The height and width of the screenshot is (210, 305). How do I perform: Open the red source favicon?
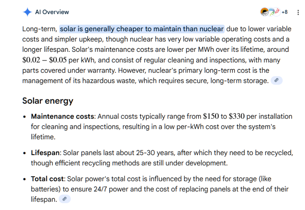[277, 12]
